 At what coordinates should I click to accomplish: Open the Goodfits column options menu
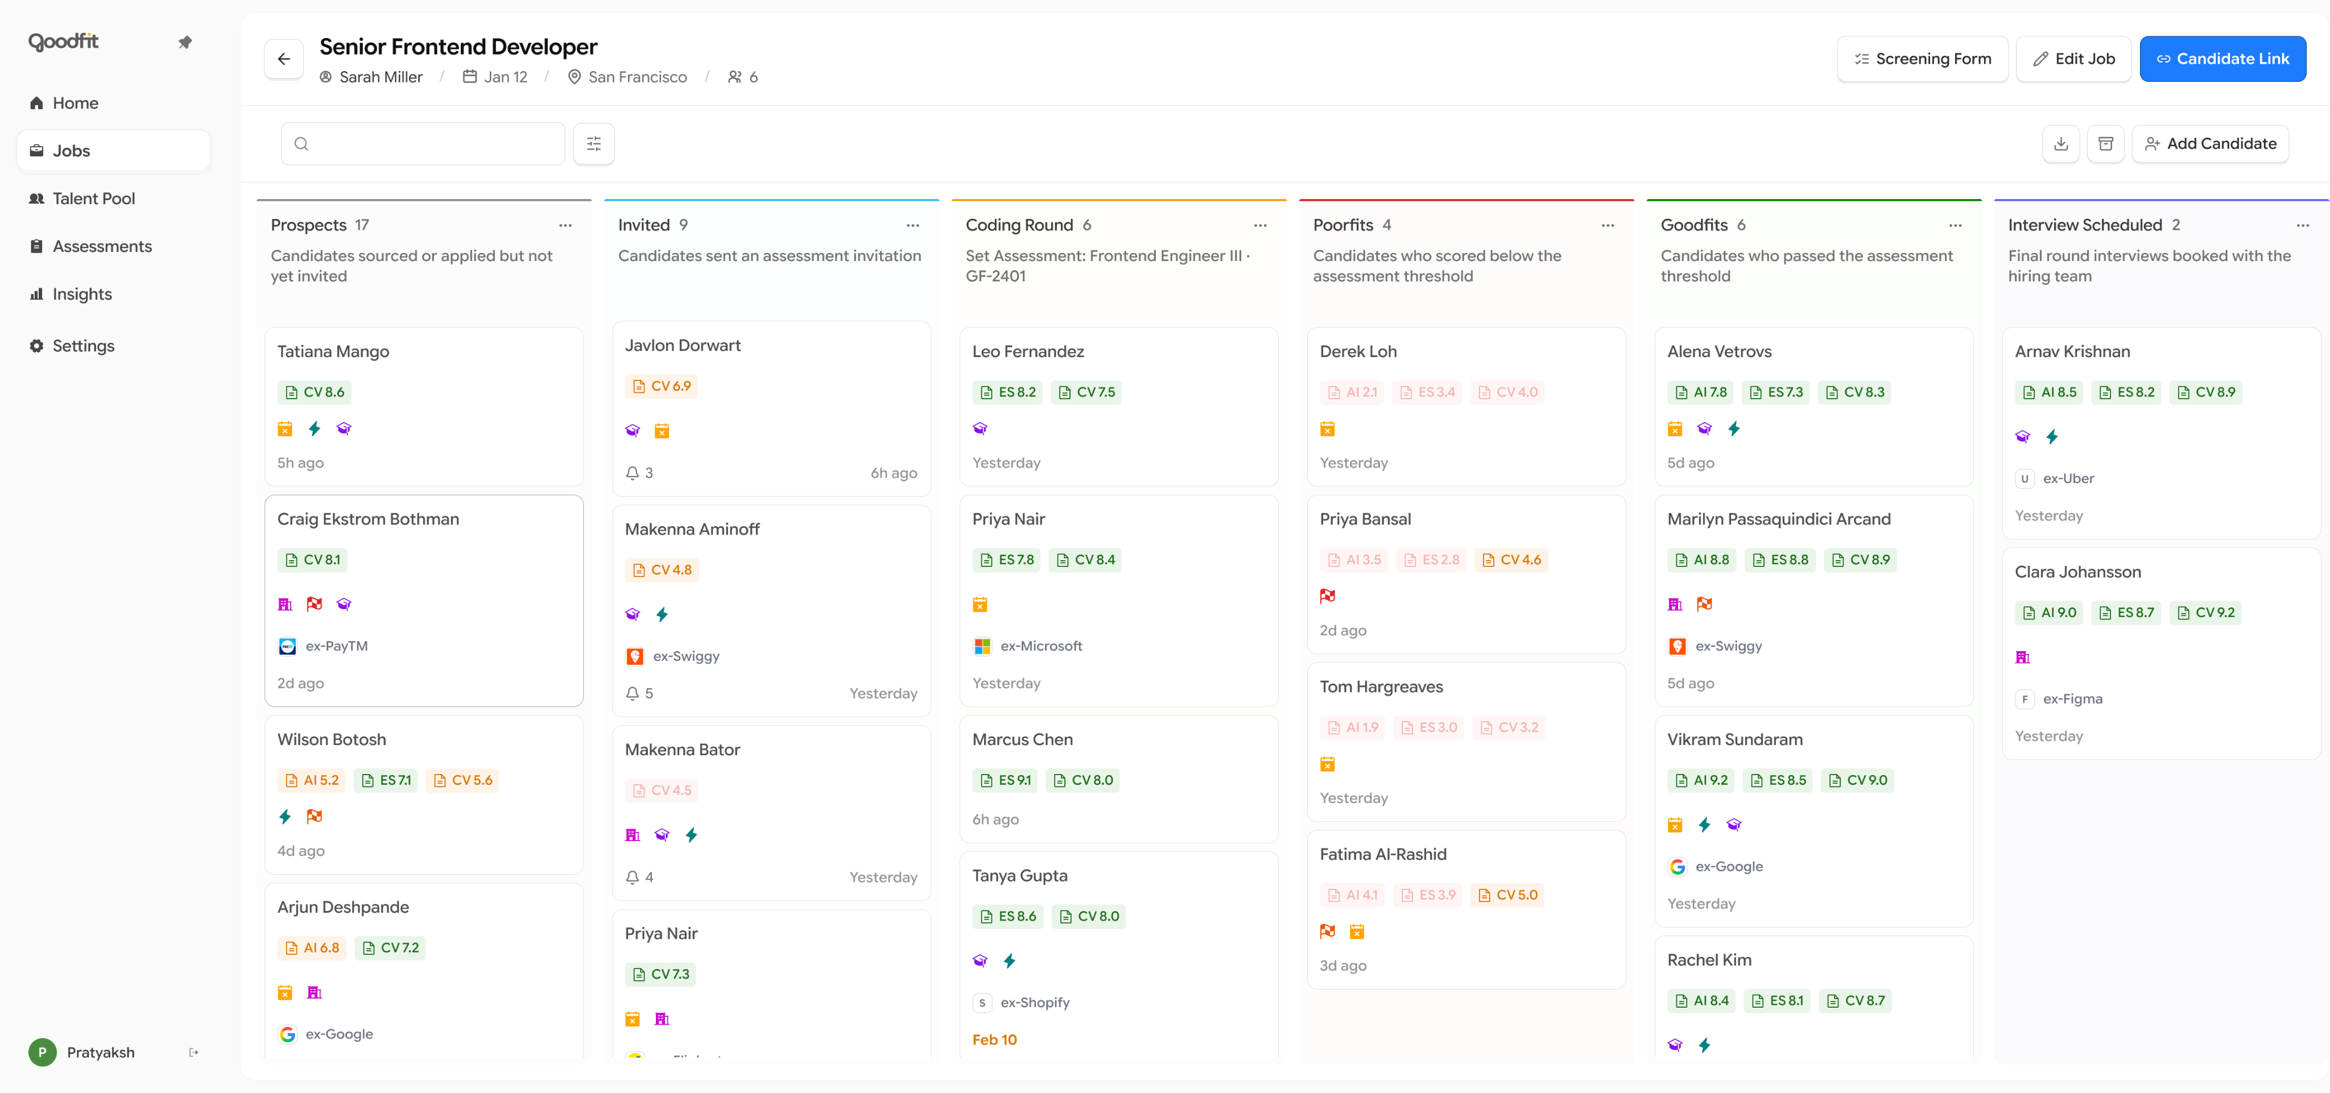click(1955, 225)
